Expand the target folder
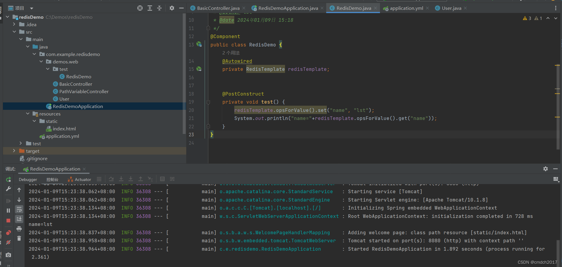This screenshot has height=267, width=562. tap(14, 151)
